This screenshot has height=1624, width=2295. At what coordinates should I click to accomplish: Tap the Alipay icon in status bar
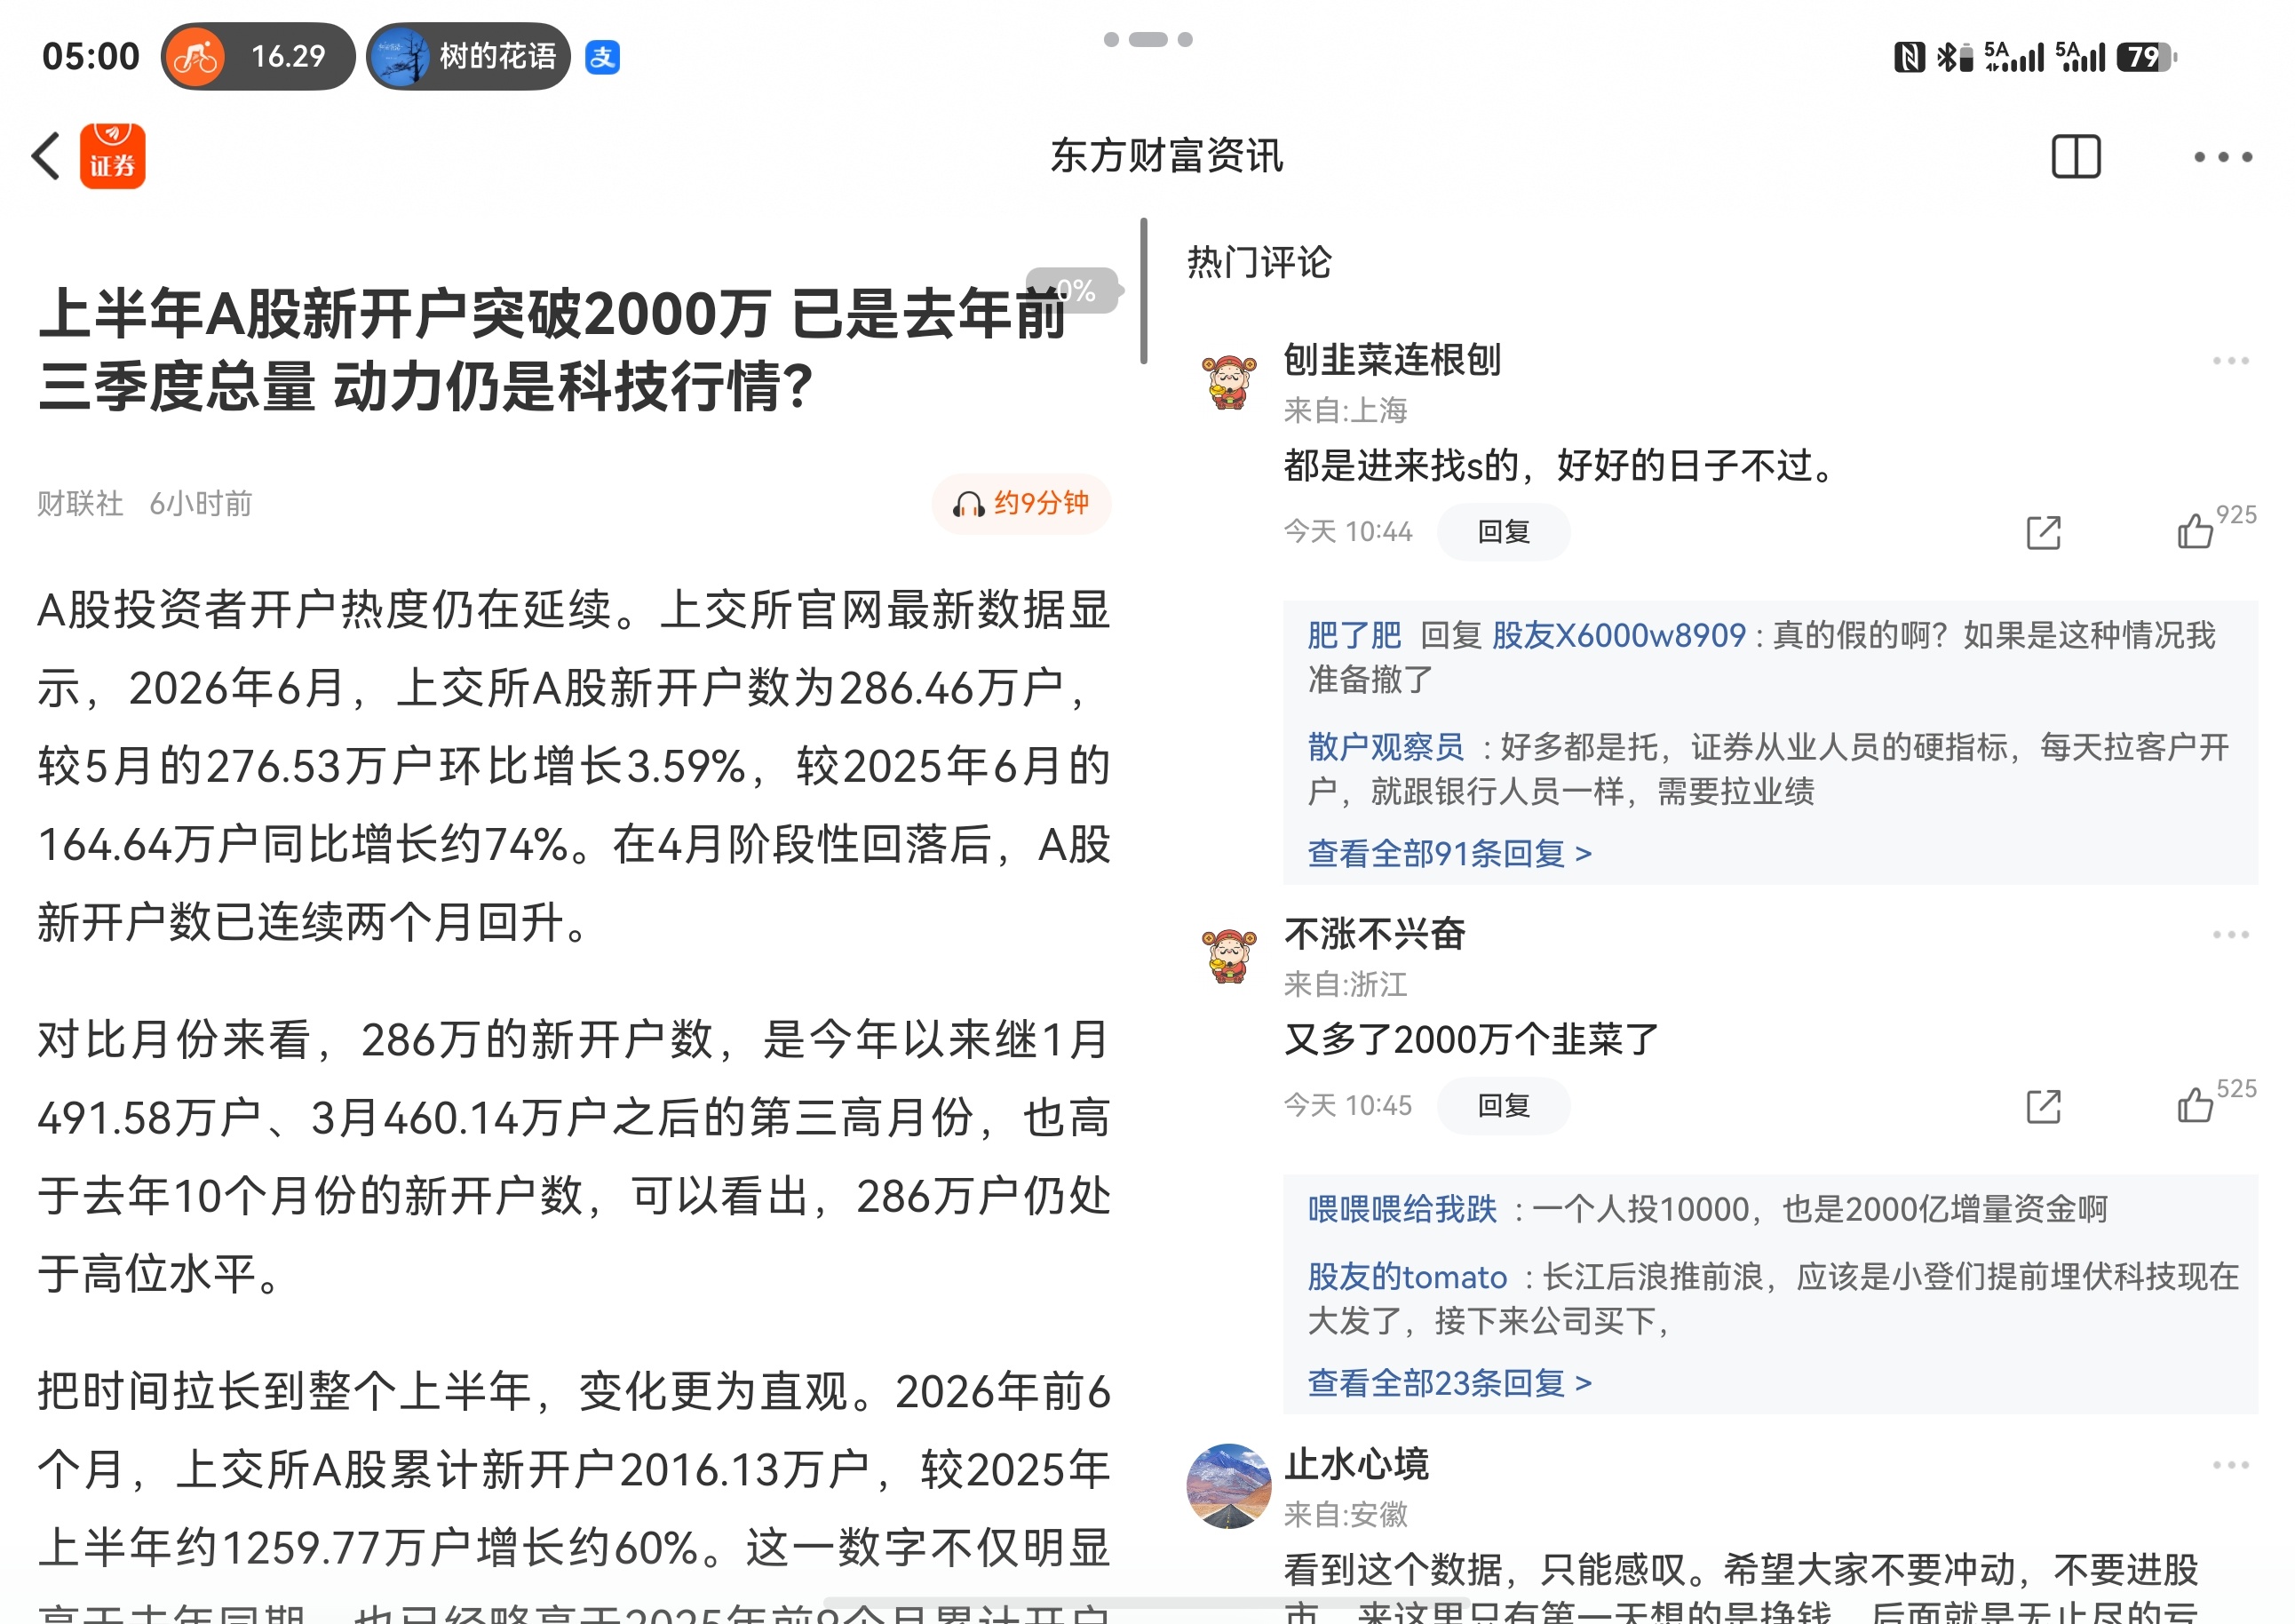[602, 57]
